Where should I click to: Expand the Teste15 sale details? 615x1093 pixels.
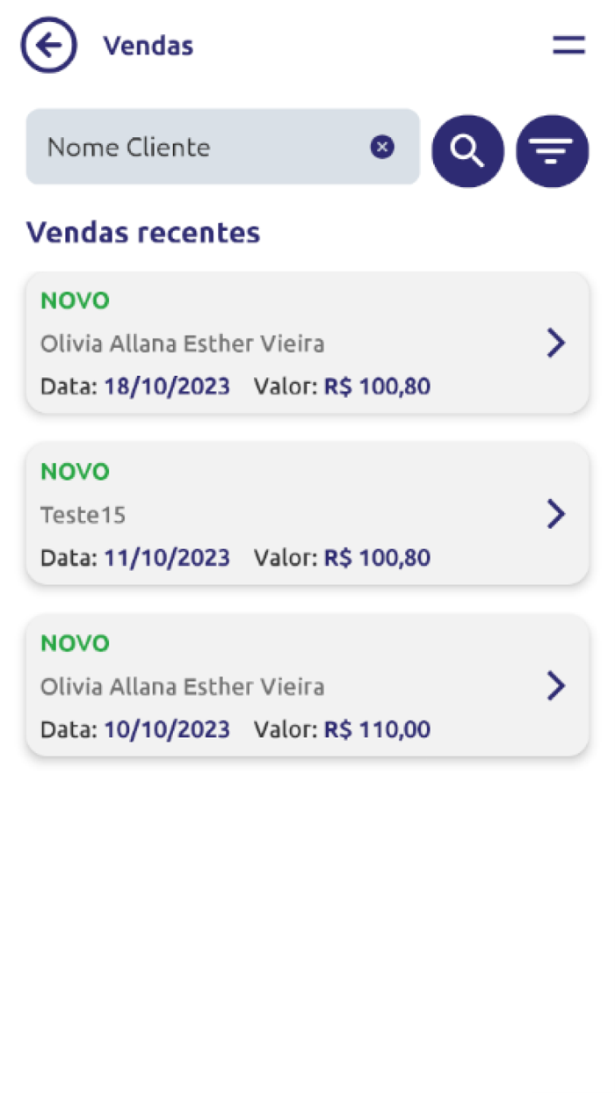click(x=556, y=514)
